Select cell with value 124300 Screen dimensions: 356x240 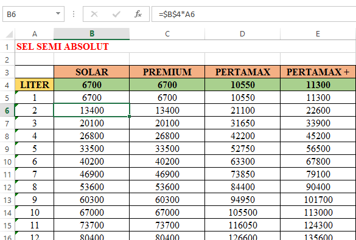pyautogui.click(x=318, y=225)
